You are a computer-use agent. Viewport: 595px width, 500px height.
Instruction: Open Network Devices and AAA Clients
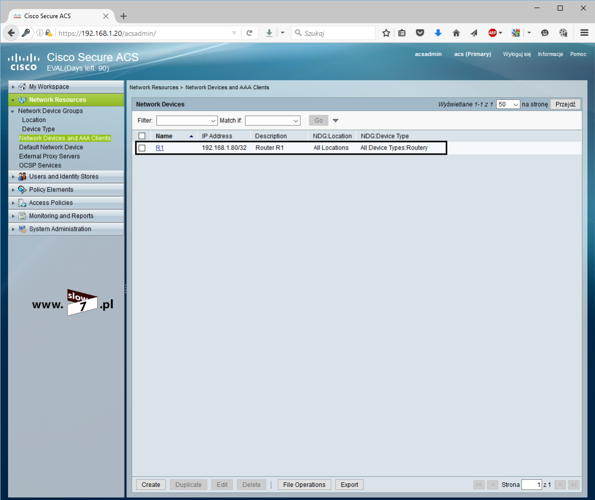coord(65,138)
